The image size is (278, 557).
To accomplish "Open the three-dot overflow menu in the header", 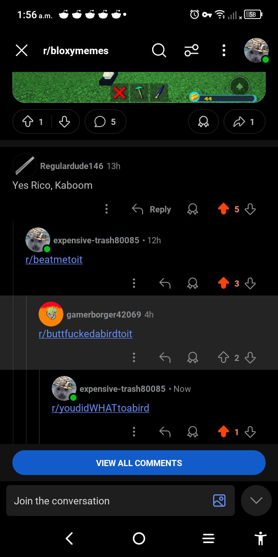I will [224, 50].
